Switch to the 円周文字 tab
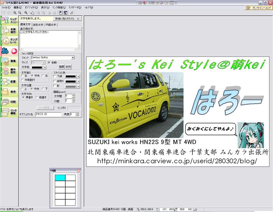 click(x=51, y=25)
